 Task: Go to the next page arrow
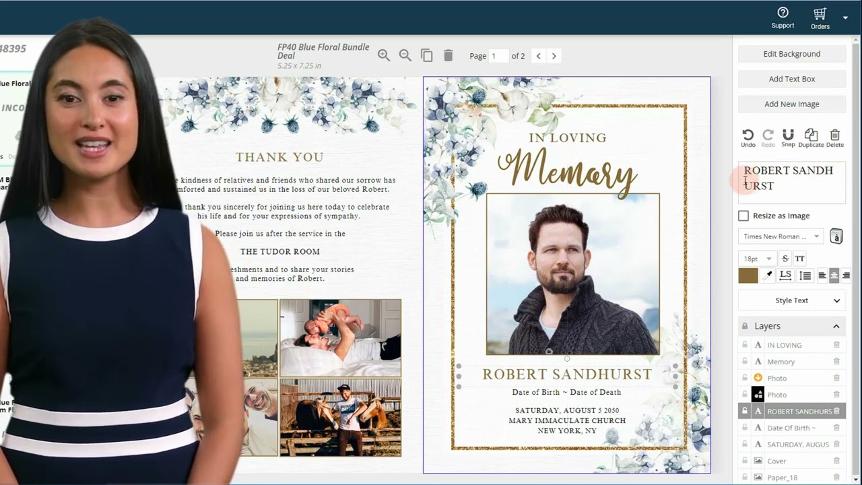pos(554,56)
